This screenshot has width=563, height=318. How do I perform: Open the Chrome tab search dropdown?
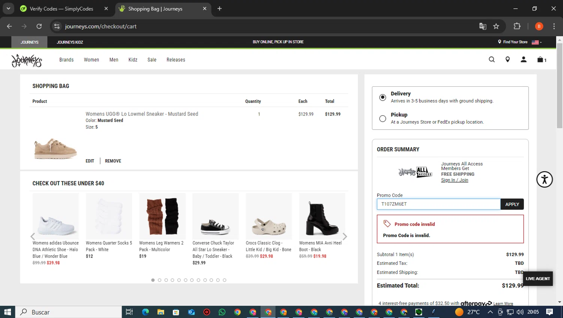[x=8, y=8]
